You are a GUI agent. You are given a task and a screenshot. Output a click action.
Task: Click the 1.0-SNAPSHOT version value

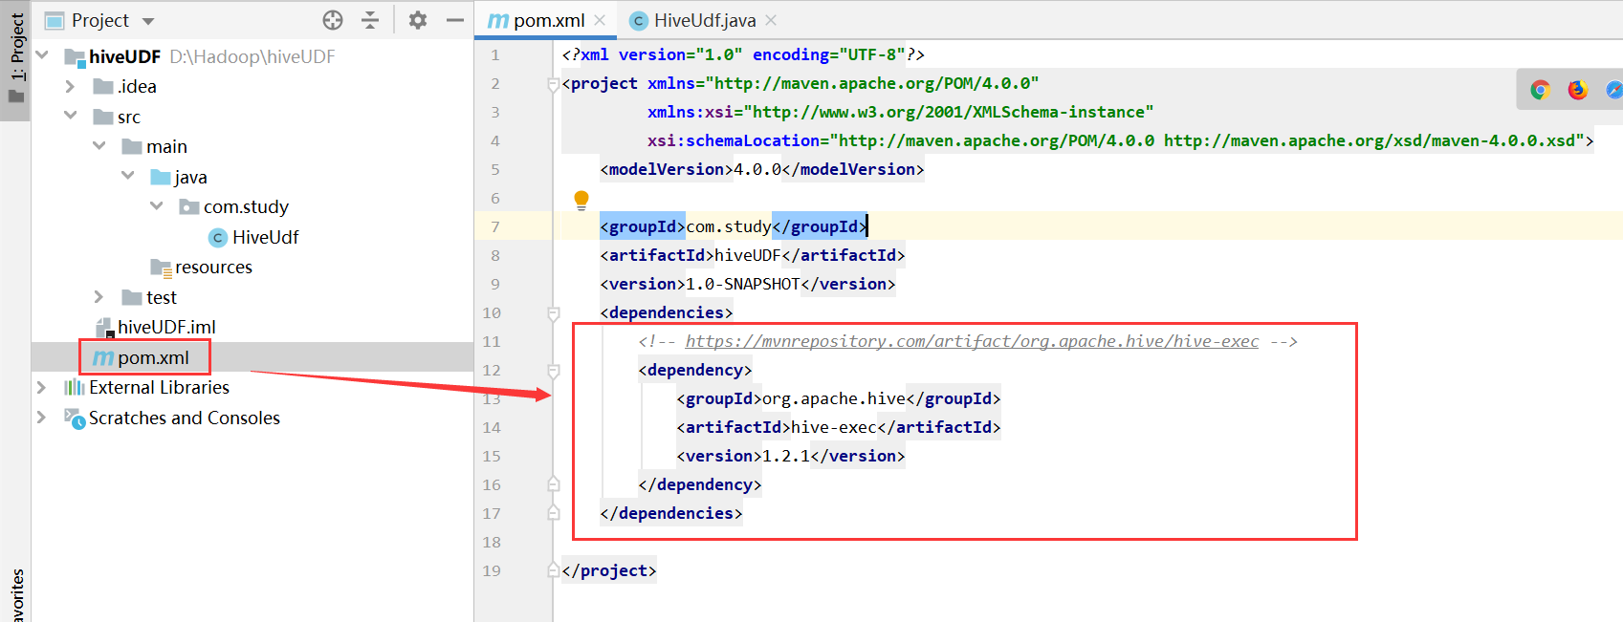(x=742, y=284)
